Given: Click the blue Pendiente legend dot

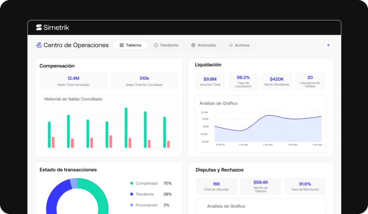Looking at the screenshot, I should click(x=132, y=194).
